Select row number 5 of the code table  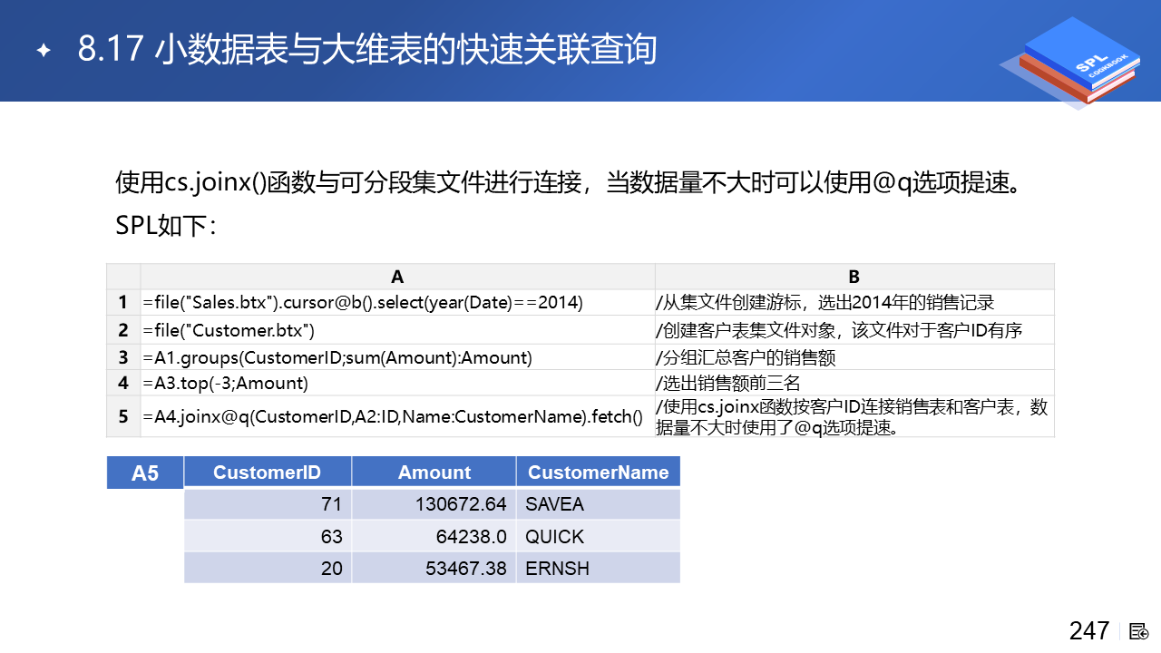pos(123,416)
